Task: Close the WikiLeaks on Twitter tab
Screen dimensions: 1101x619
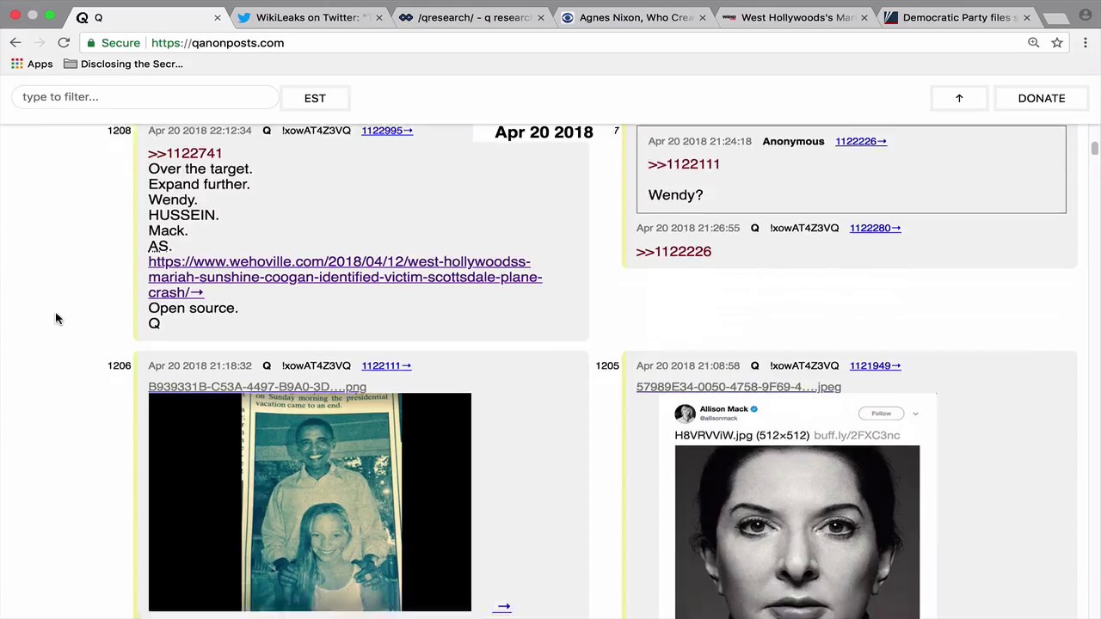Action: (378, 17)
